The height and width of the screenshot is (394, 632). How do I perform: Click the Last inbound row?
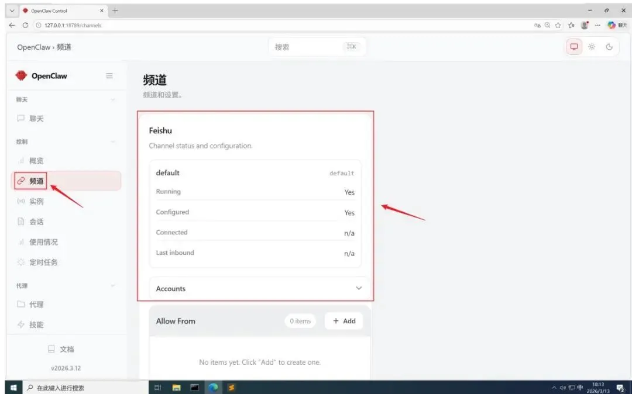[255, 253]
